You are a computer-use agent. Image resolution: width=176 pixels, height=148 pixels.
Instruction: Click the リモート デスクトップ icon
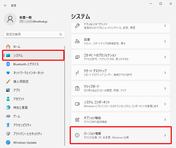click(x=77, y=73)
